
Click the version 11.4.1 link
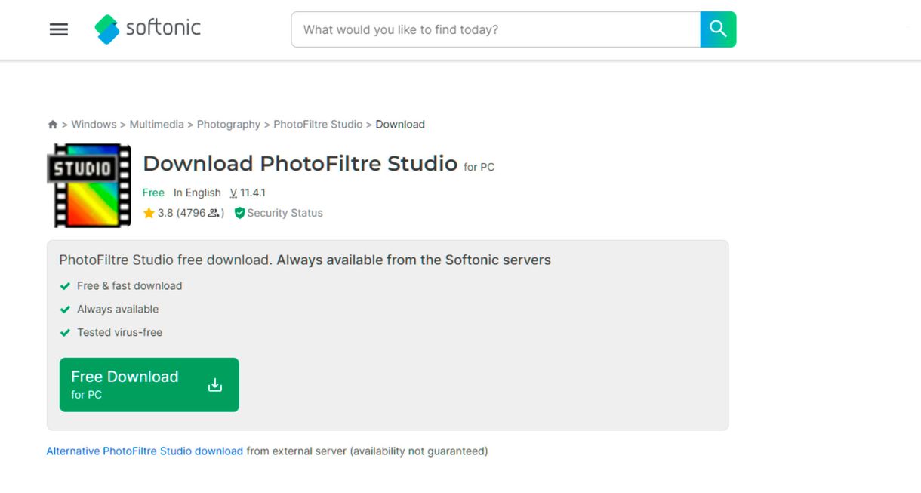pos(248,193)
